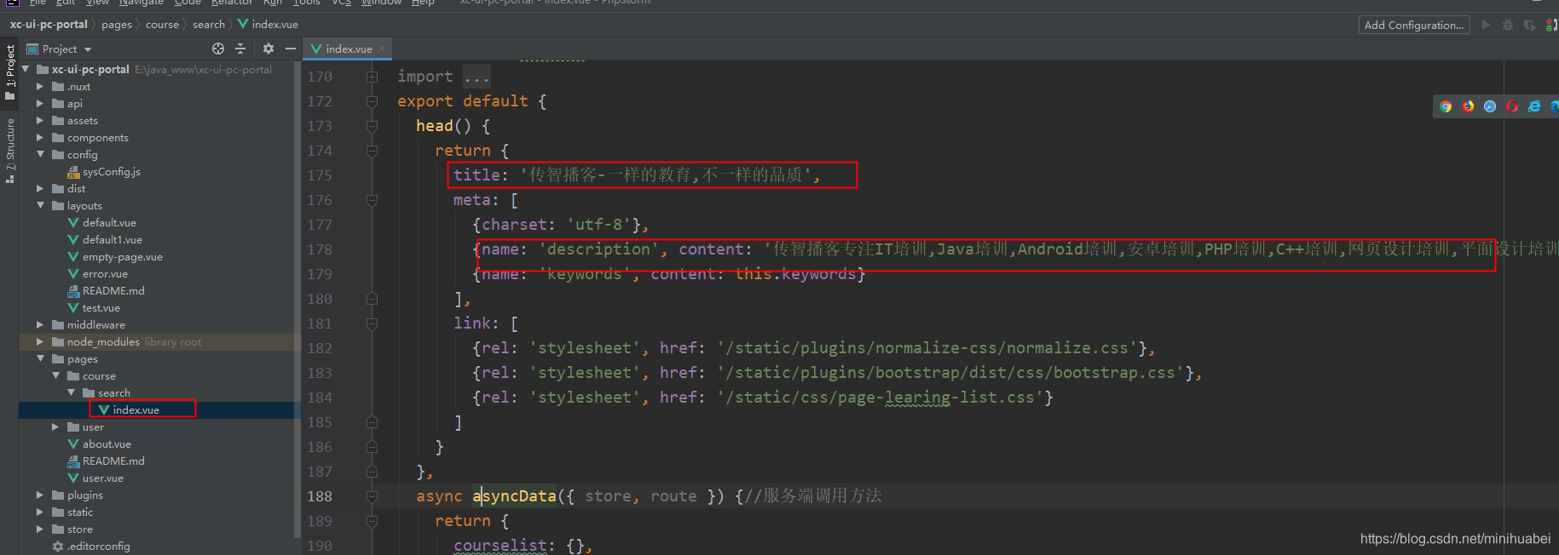Click the Collapse All icon in Project panel

240,49
